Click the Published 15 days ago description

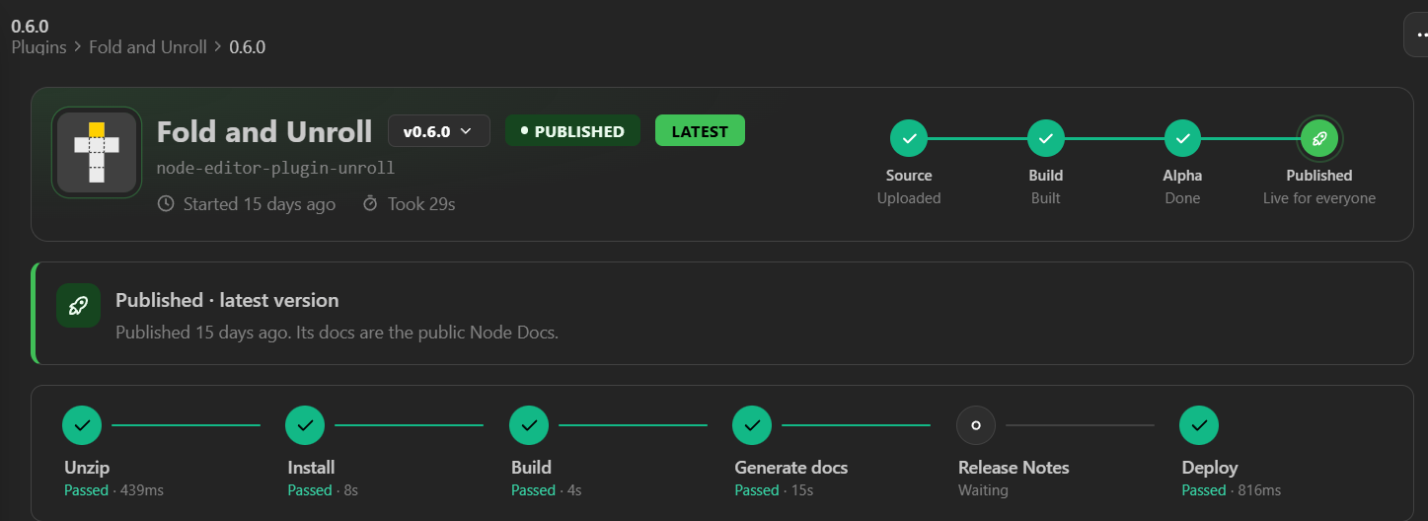(x=337, y=333)
